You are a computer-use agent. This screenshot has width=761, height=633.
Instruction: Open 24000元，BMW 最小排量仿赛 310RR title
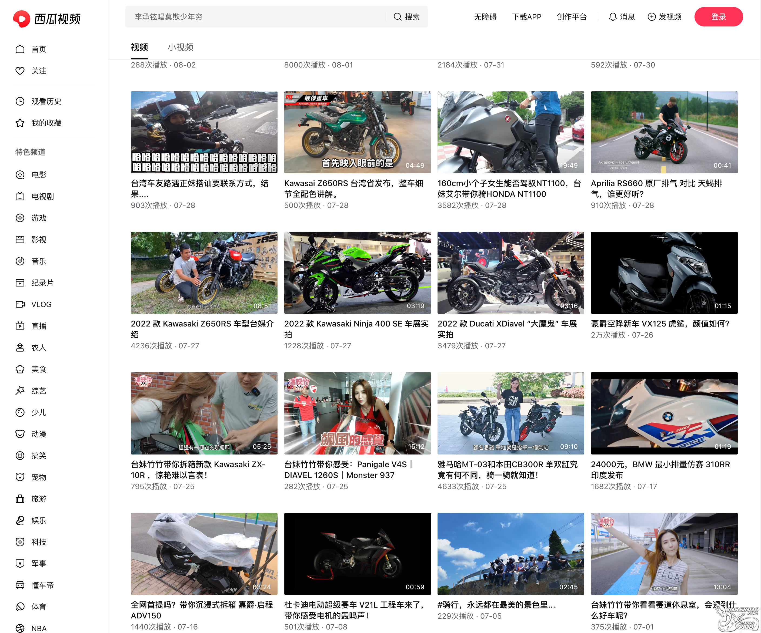(661, 470)
